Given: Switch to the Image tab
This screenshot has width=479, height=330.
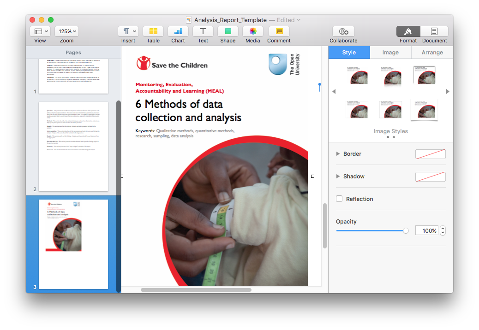Looking at the screenshot, I should [390, 53].
